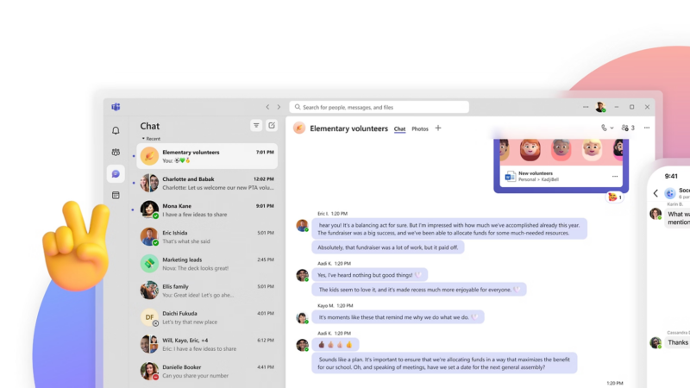Expand the call options dropdown arrow

click(x=612, y=128)
